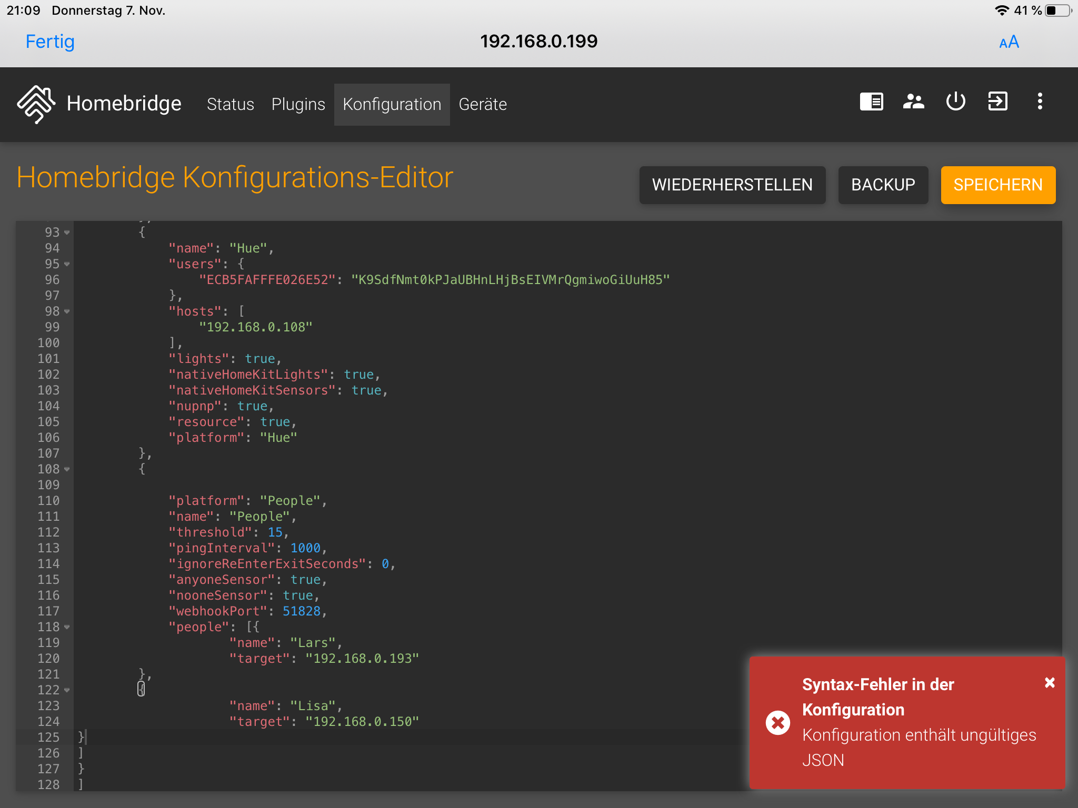The width and height of the screenshot is (1078, 808).
Task: Toggle the side menu layout icon
Action: point(871,102)
